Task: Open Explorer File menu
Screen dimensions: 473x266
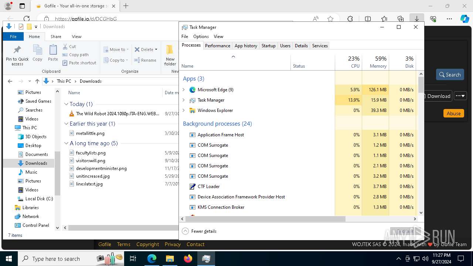Action: point(13,37)
